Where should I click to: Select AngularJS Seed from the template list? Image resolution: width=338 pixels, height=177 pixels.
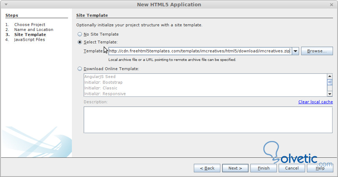(x=100, y=77)
